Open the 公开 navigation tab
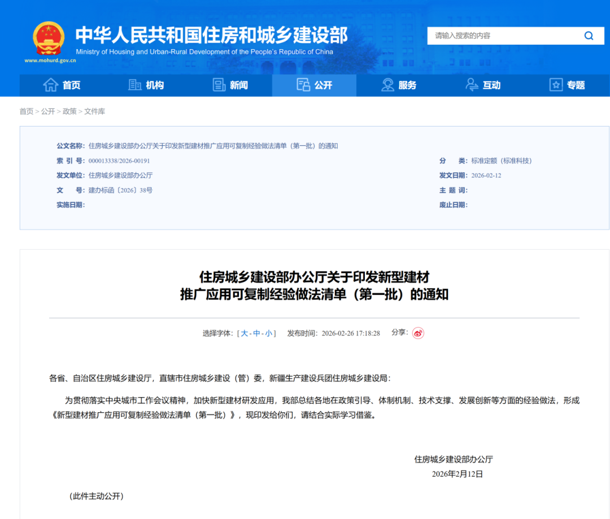Screen dimensions: 610x519 315,85
